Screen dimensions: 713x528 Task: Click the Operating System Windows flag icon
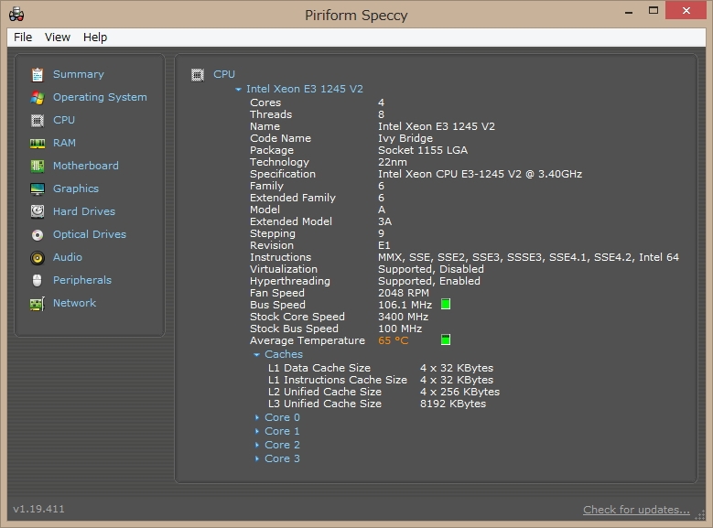point(37,97)
